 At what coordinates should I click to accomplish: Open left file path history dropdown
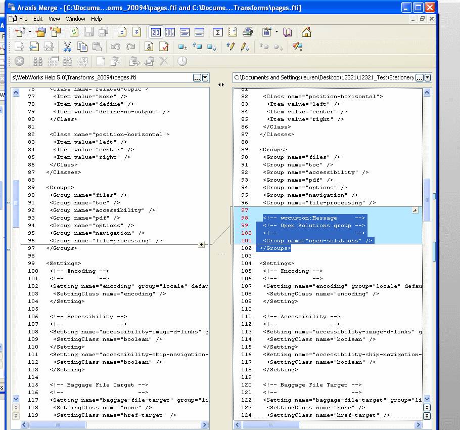(205, 78)
